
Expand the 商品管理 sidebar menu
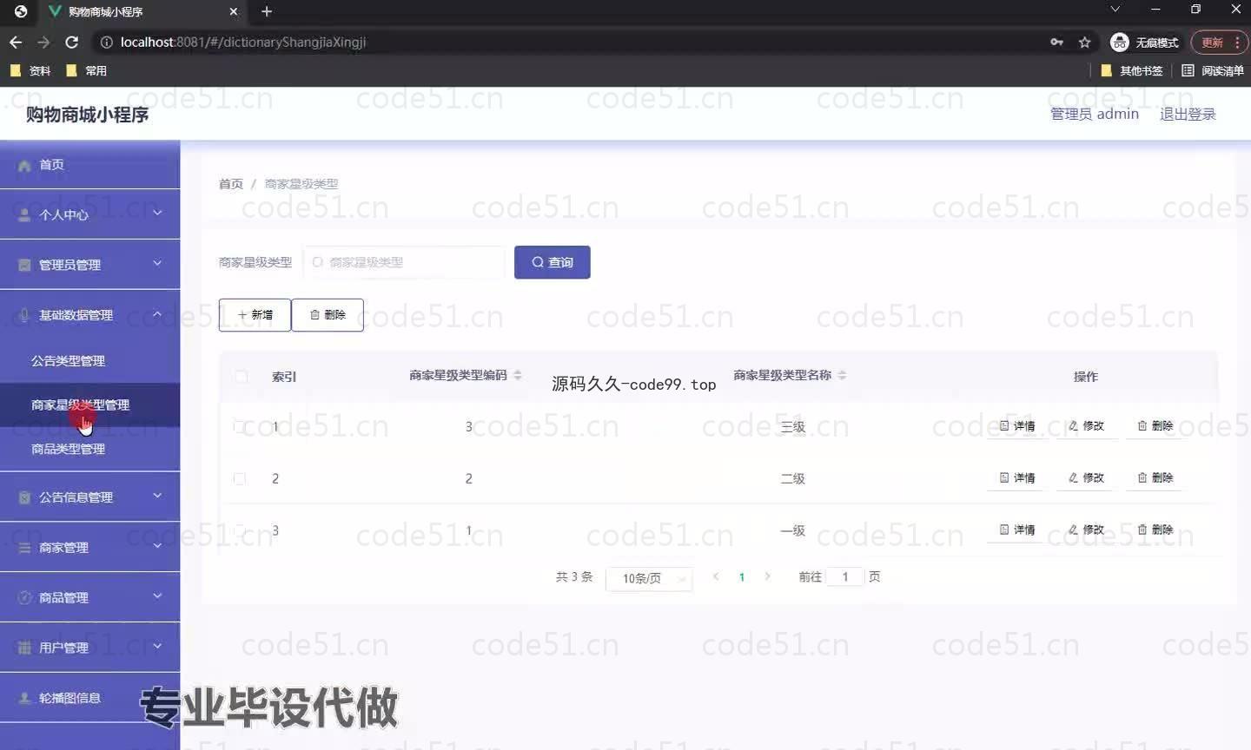157,595
